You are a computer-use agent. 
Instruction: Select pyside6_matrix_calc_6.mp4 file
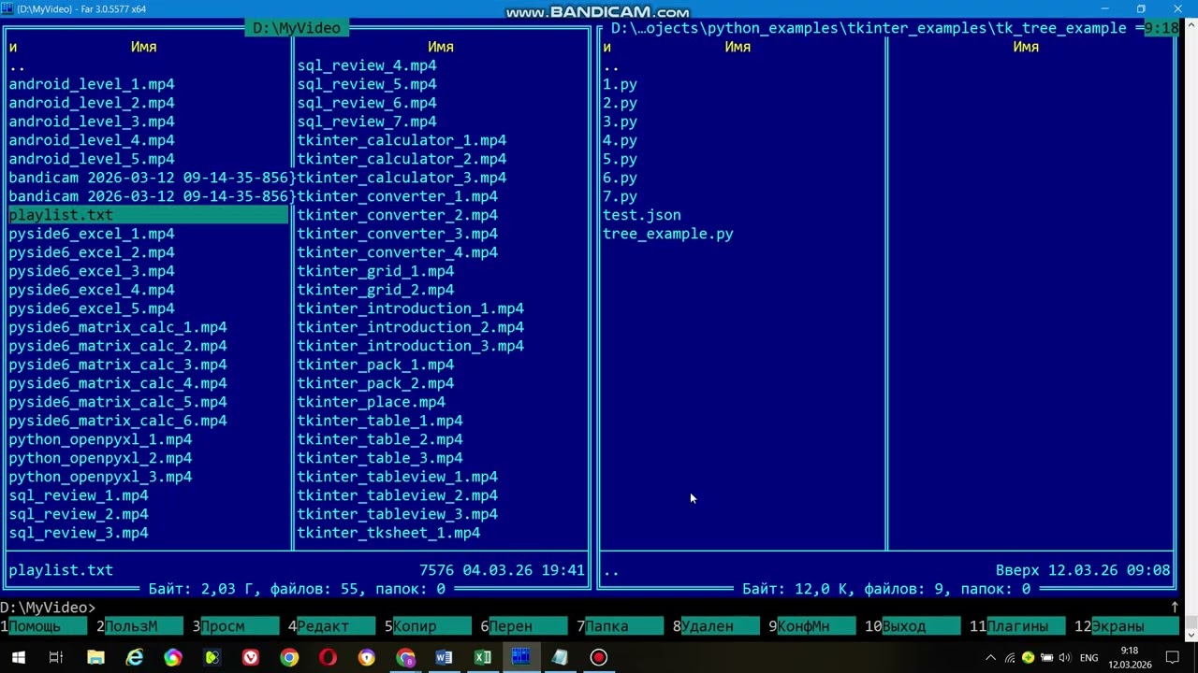click(x=118, y=421)
